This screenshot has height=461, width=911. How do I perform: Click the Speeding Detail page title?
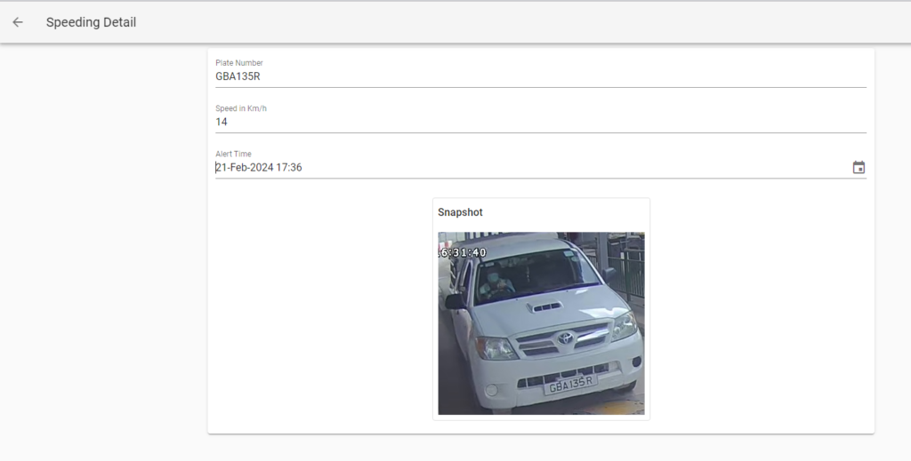pos(92,22)
